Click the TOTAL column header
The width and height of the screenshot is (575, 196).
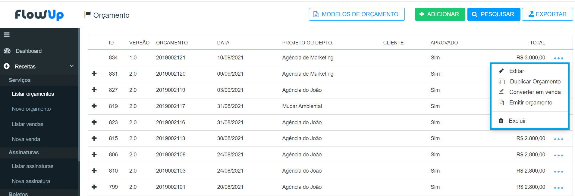pos(537,43)
